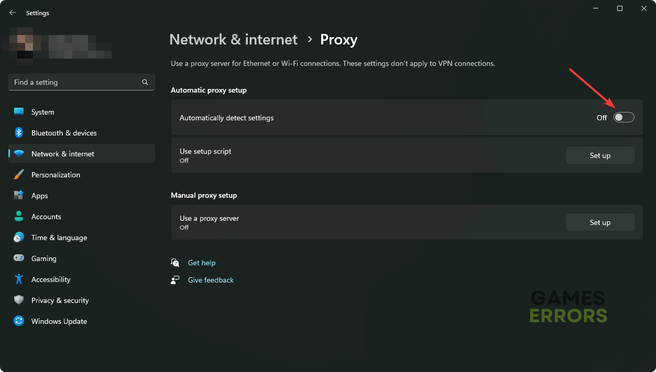Open Time & language clock icon
This screenshot has width=656, height=372.
tap(19, 238)
